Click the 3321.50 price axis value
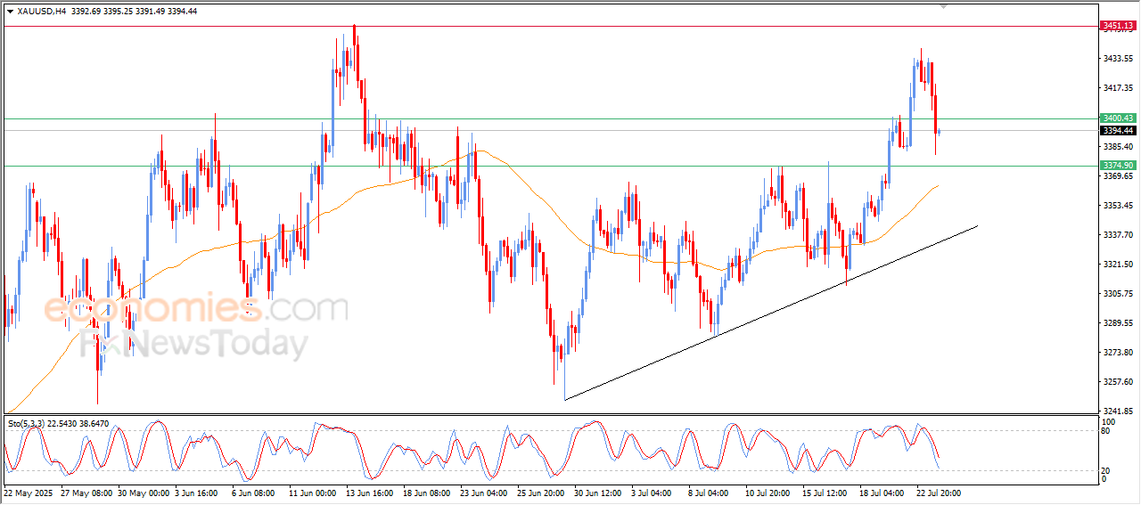1141x505 pixels. tap(1118, 265)
